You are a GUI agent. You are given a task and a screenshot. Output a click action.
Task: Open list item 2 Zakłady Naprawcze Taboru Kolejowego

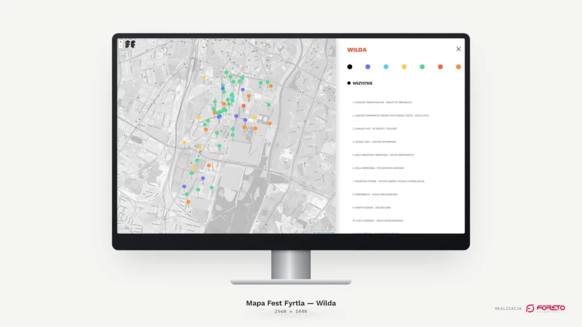pyautogui.click(x=390, y=116)
